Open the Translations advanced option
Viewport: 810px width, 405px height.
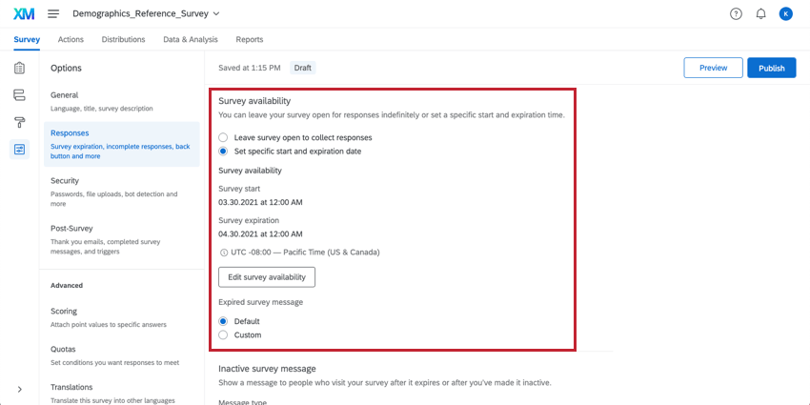[x=122, y=394]
